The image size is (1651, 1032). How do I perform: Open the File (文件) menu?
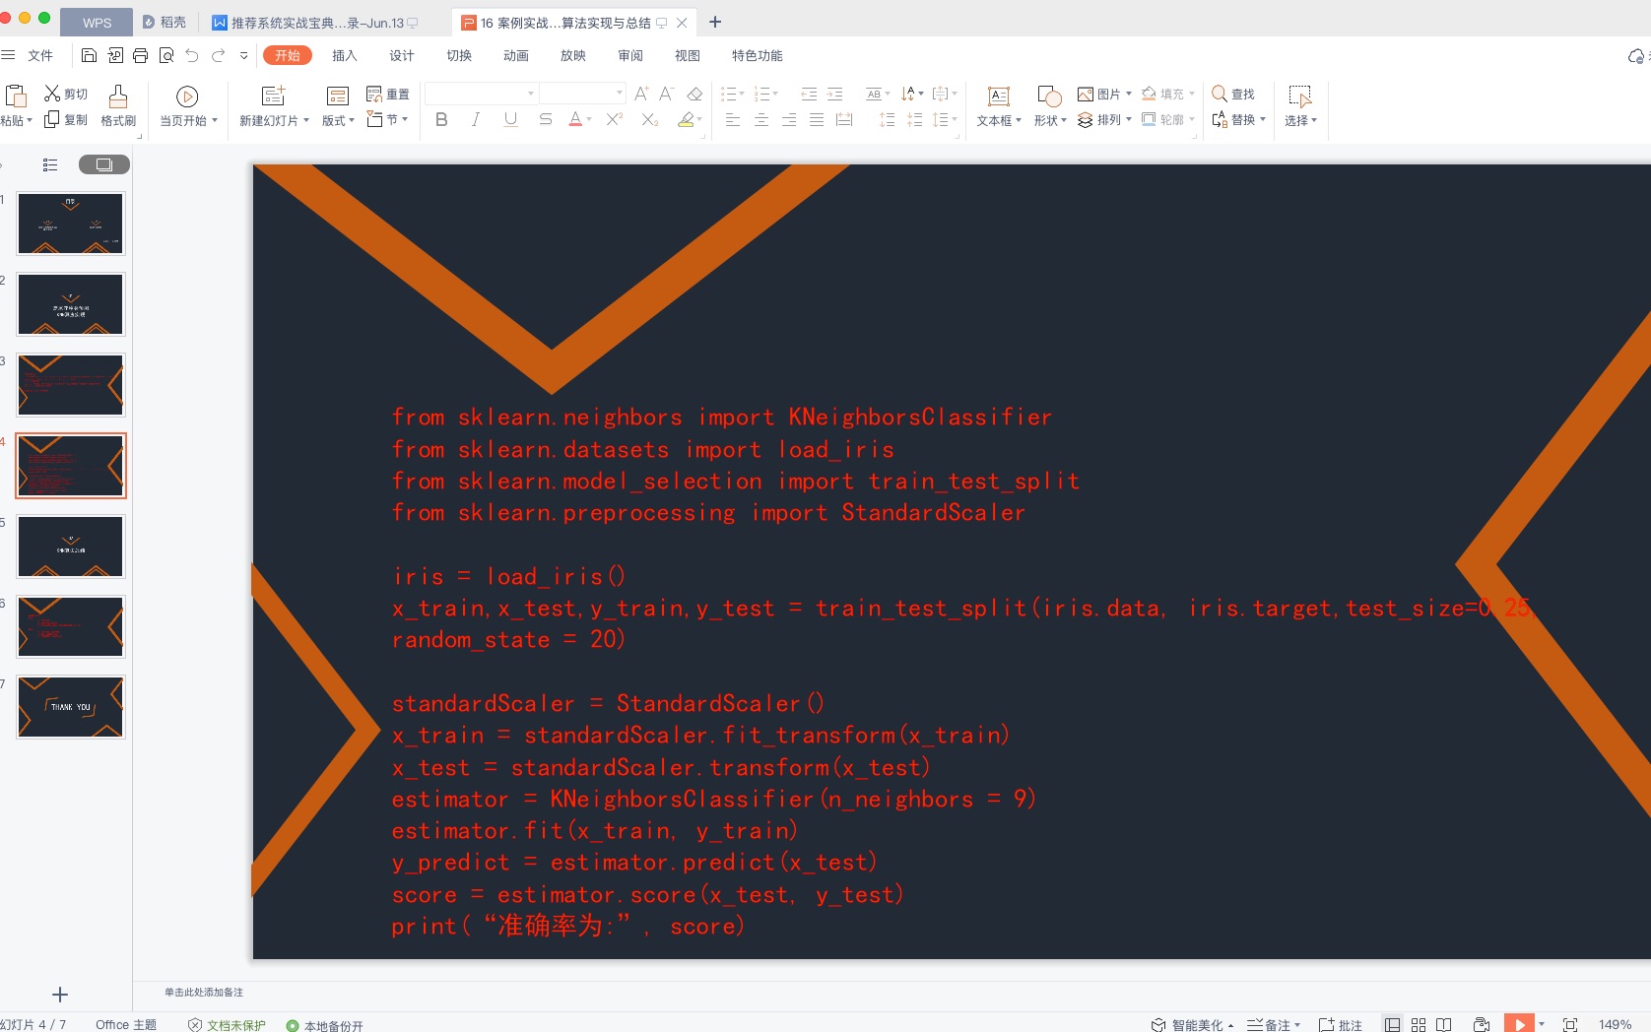pyautogui.click(x=40, y=55)
